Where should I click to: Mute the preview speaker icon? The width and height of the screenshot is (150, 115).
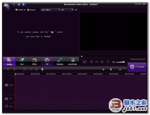click(113, 62)
